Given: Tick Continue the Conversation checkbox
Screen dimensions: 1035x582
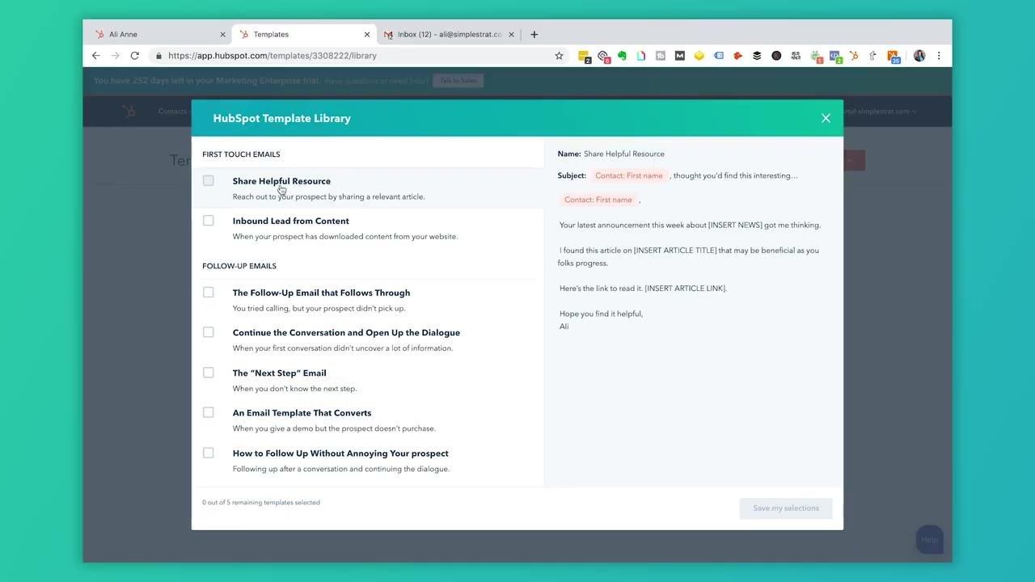Looking at the screenshot, I should tap(209, 332).
